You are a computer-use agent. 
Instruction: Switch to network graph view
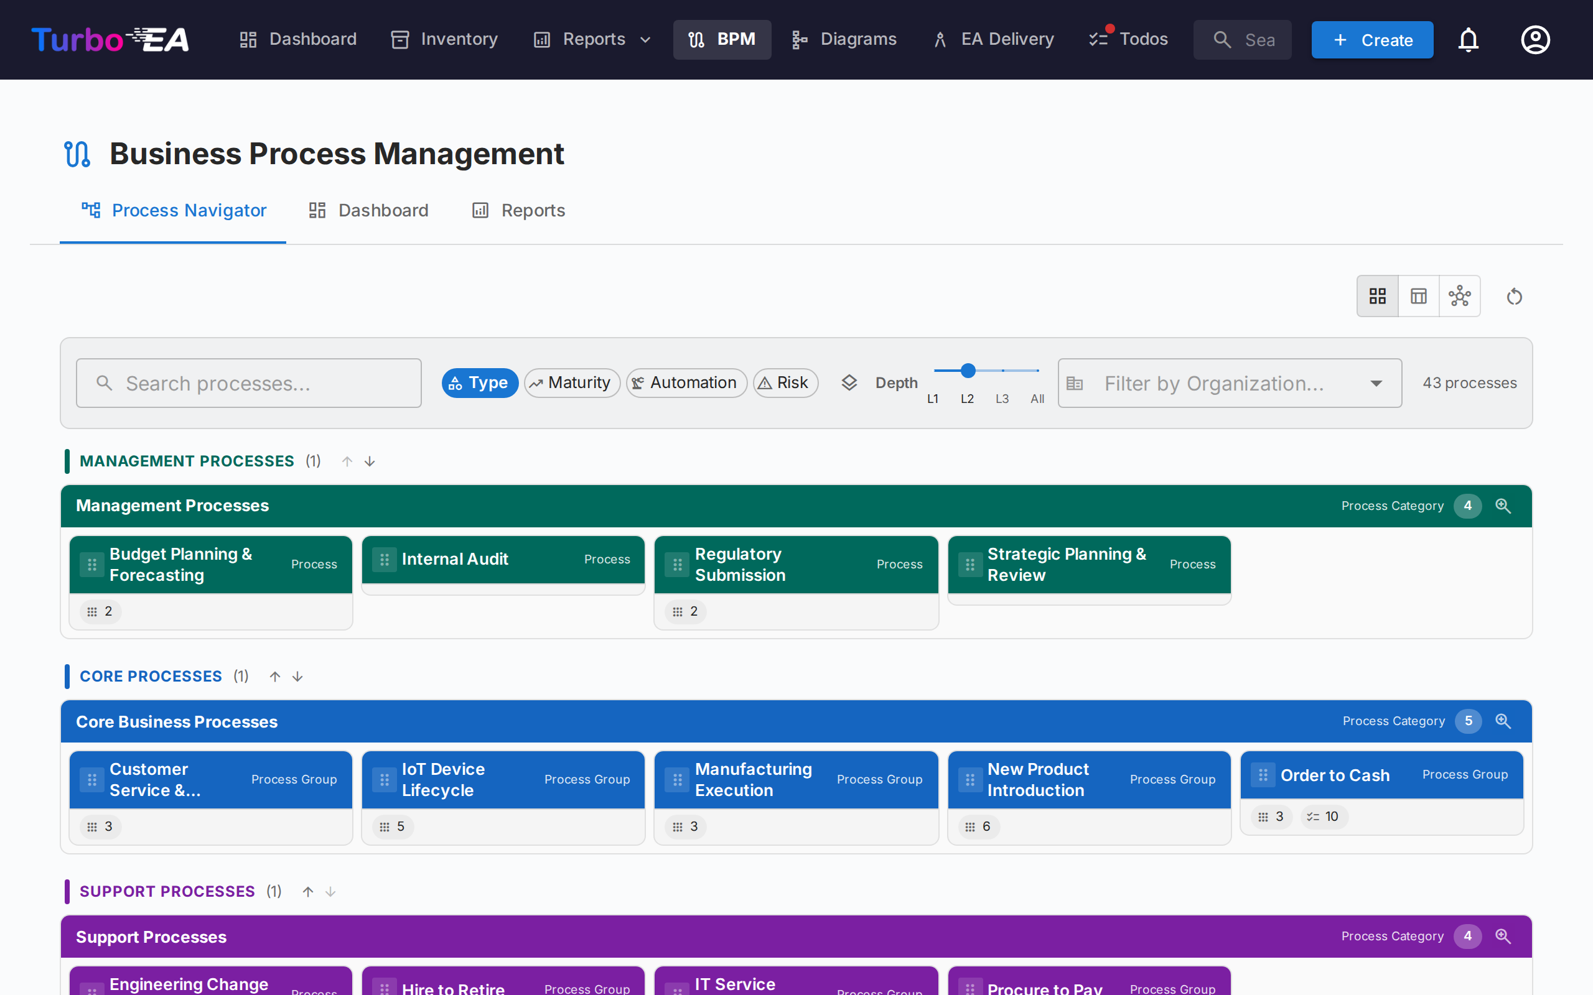(1460, 295)
